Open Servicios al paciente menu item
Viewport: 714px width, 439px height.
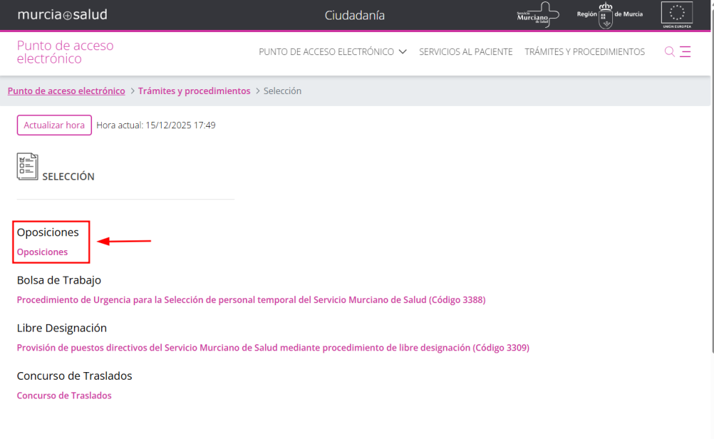tap(466, 52)
